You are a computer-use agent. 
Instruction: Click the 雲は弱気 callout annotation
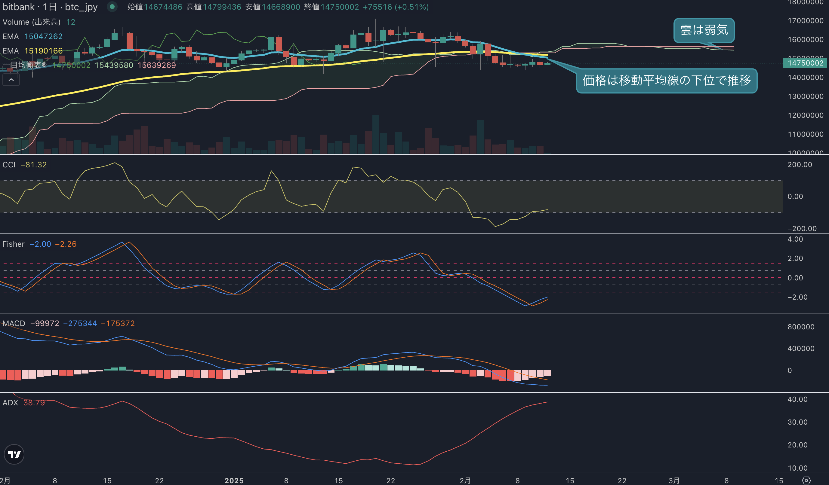click(704, 30)
